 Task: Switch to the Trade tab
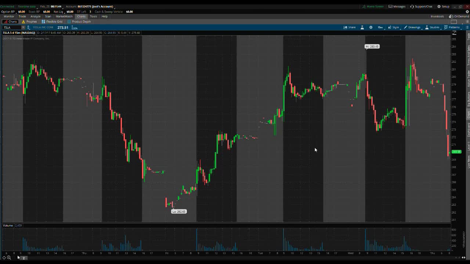coord(22,16)
